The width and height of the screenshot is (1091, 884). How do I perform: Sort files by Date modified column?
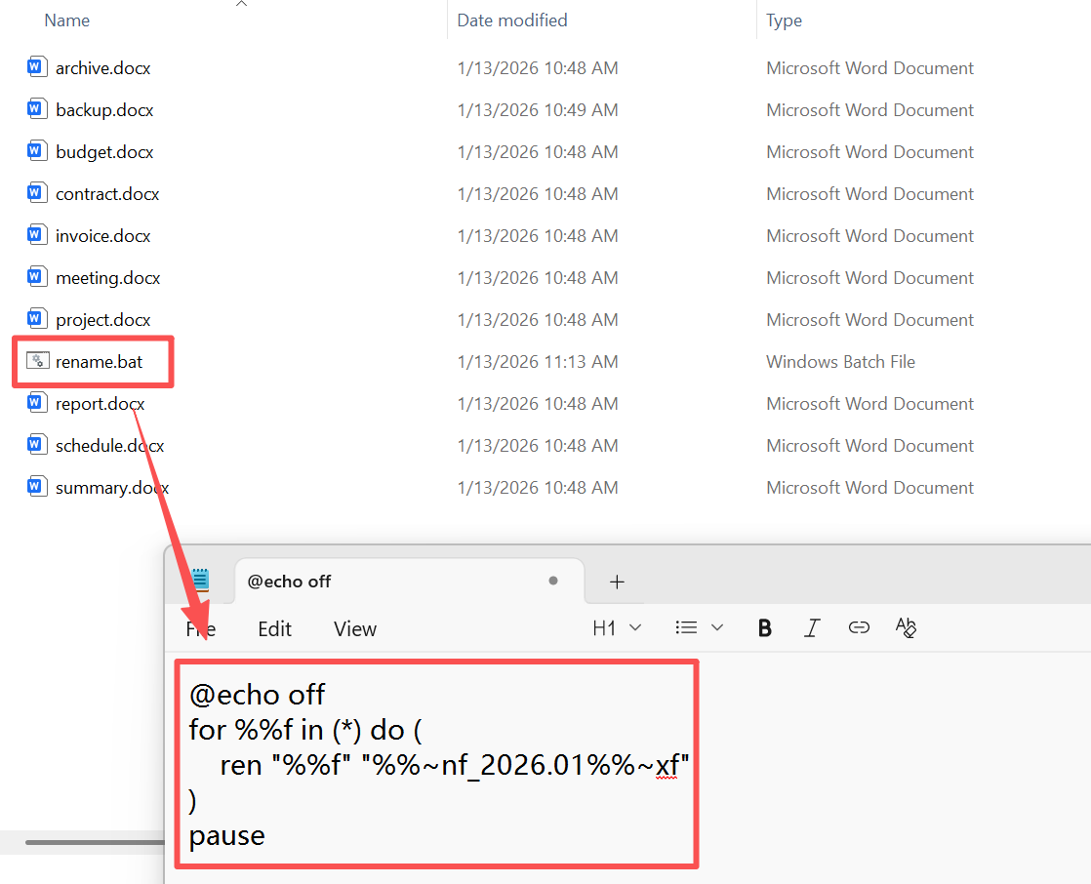512,20
